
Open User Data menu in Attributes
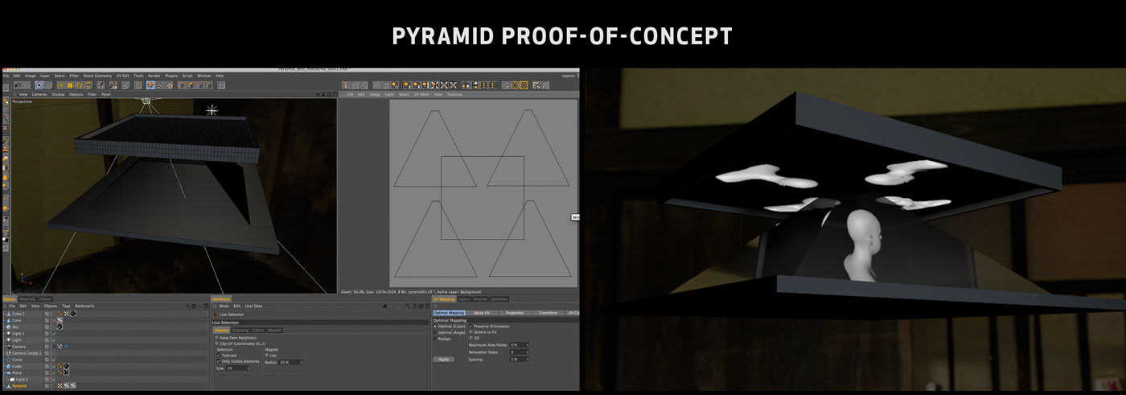[x=253, y=306]
